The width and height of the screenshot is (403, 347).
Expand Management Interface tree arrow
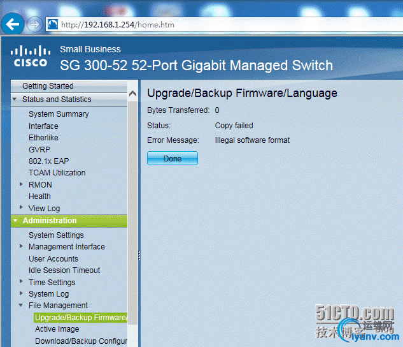[x=22, y=246]
